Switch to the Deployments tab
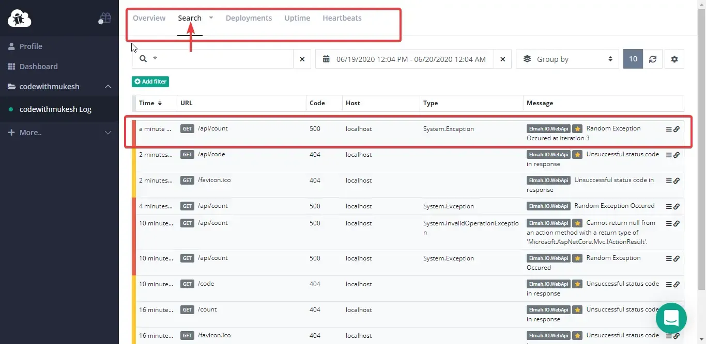This screenshot has height=344, width=706. 249,18
